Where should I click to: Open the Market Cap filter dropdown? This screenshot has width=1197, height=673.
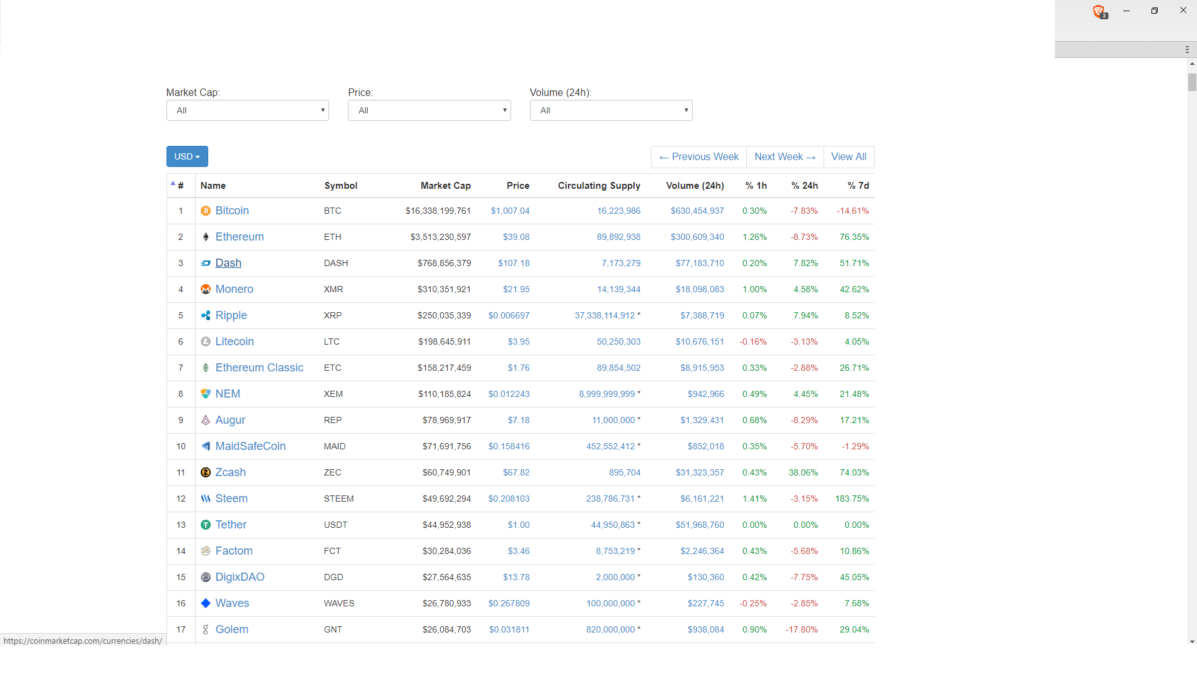[x=248, y=110]
